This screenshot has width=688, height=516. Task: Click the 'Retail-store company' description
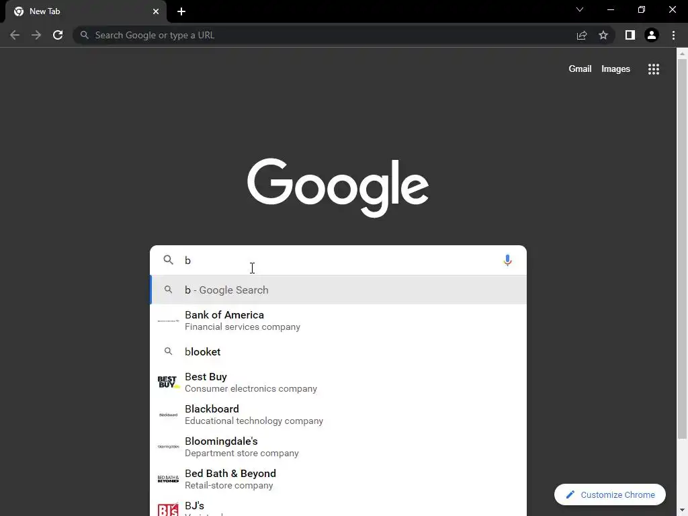229,485
